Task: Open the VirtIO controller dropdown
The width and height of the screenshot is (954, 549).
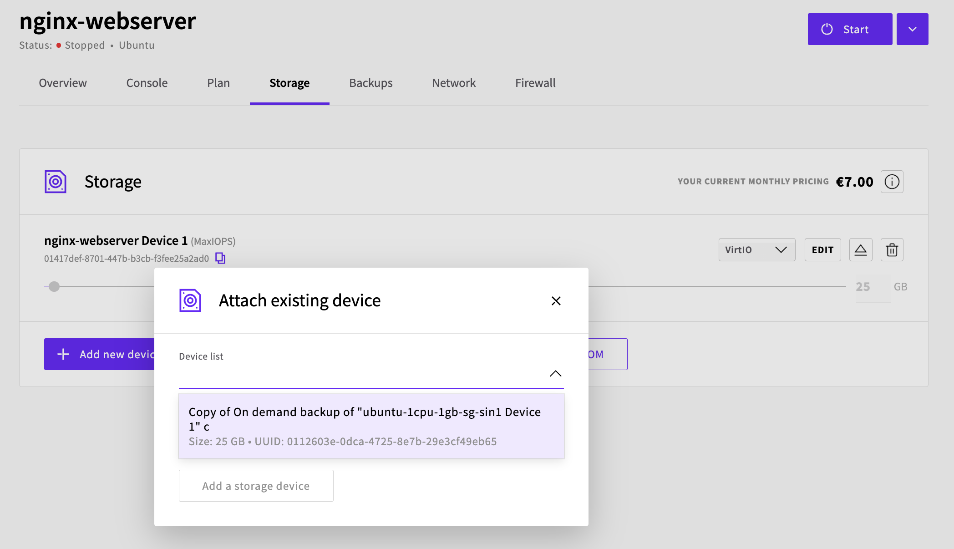Action: coord(757,249)
